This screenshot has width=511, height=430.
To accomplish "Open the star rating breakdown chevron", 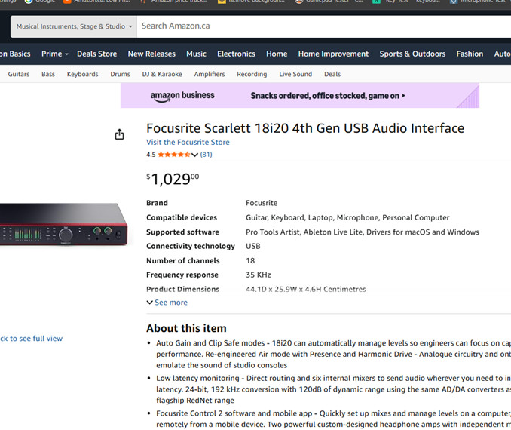I will (x=194, y=155).
